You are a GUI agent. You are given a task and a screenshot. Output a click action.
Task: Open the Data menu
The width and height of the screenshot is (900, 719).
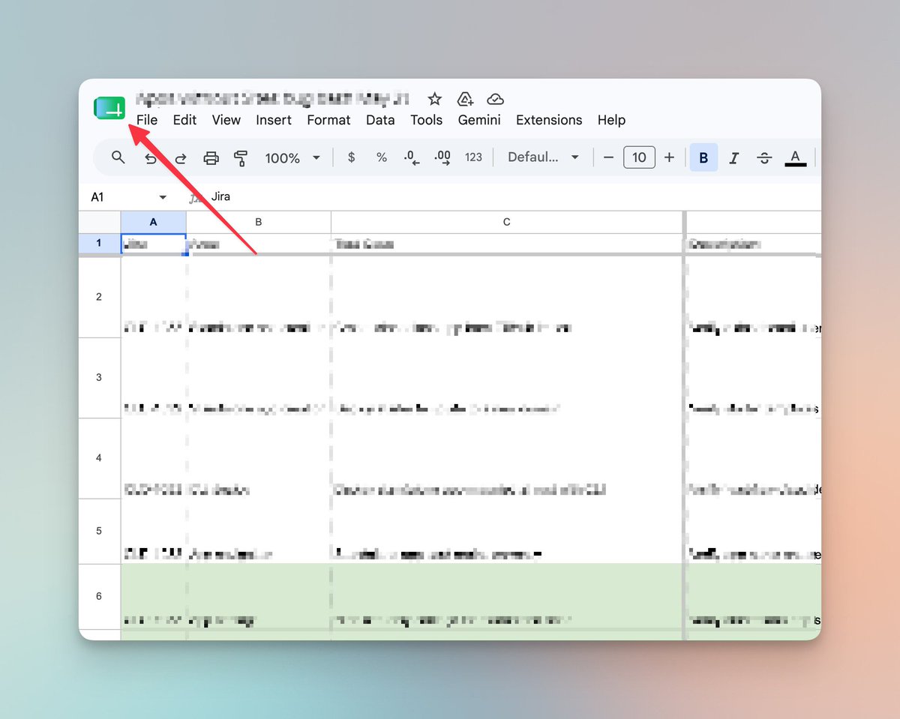380,120
